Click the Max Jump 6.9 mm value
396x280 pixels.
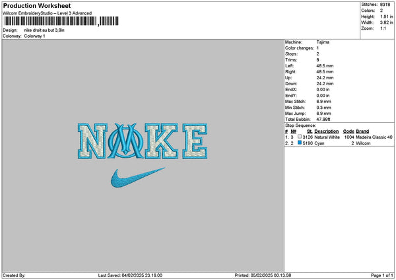(x=324, y=114)
